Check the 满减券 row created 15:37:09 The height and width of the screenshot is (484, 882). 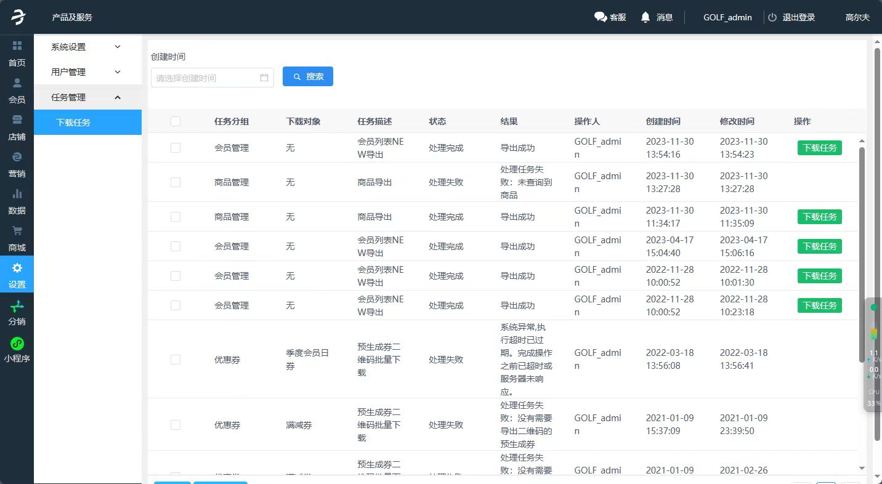(x=176, y=425)
